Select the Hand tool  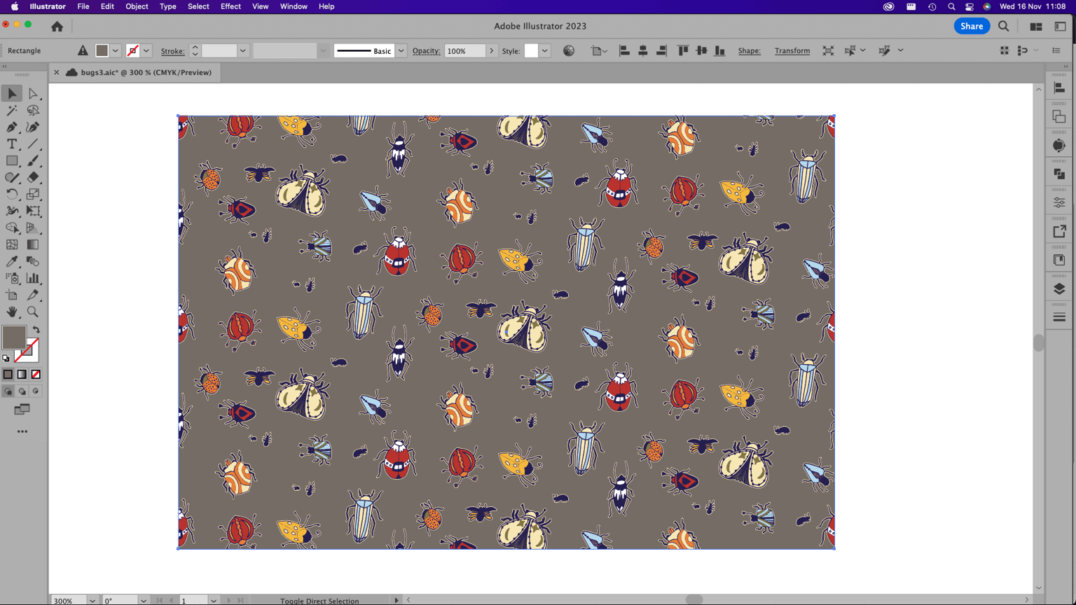(x=12, y=312)
